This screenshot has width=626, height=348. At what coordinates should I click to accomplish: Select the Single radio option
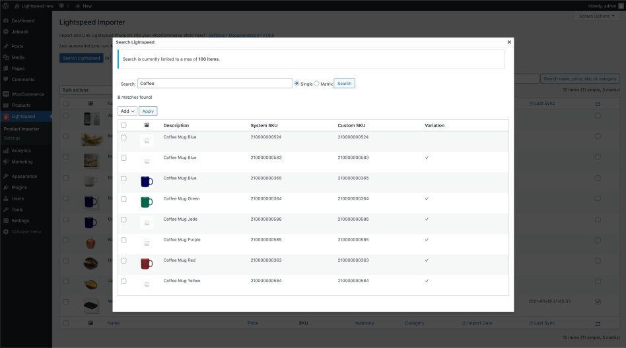point(296,84)
